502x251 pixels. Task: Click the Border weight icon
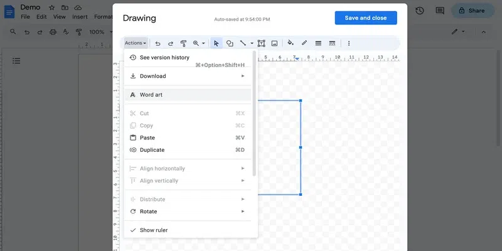[318, 43]
